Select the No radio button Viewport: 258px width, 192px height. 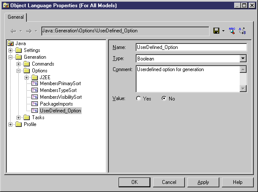[x=164, y=99]
